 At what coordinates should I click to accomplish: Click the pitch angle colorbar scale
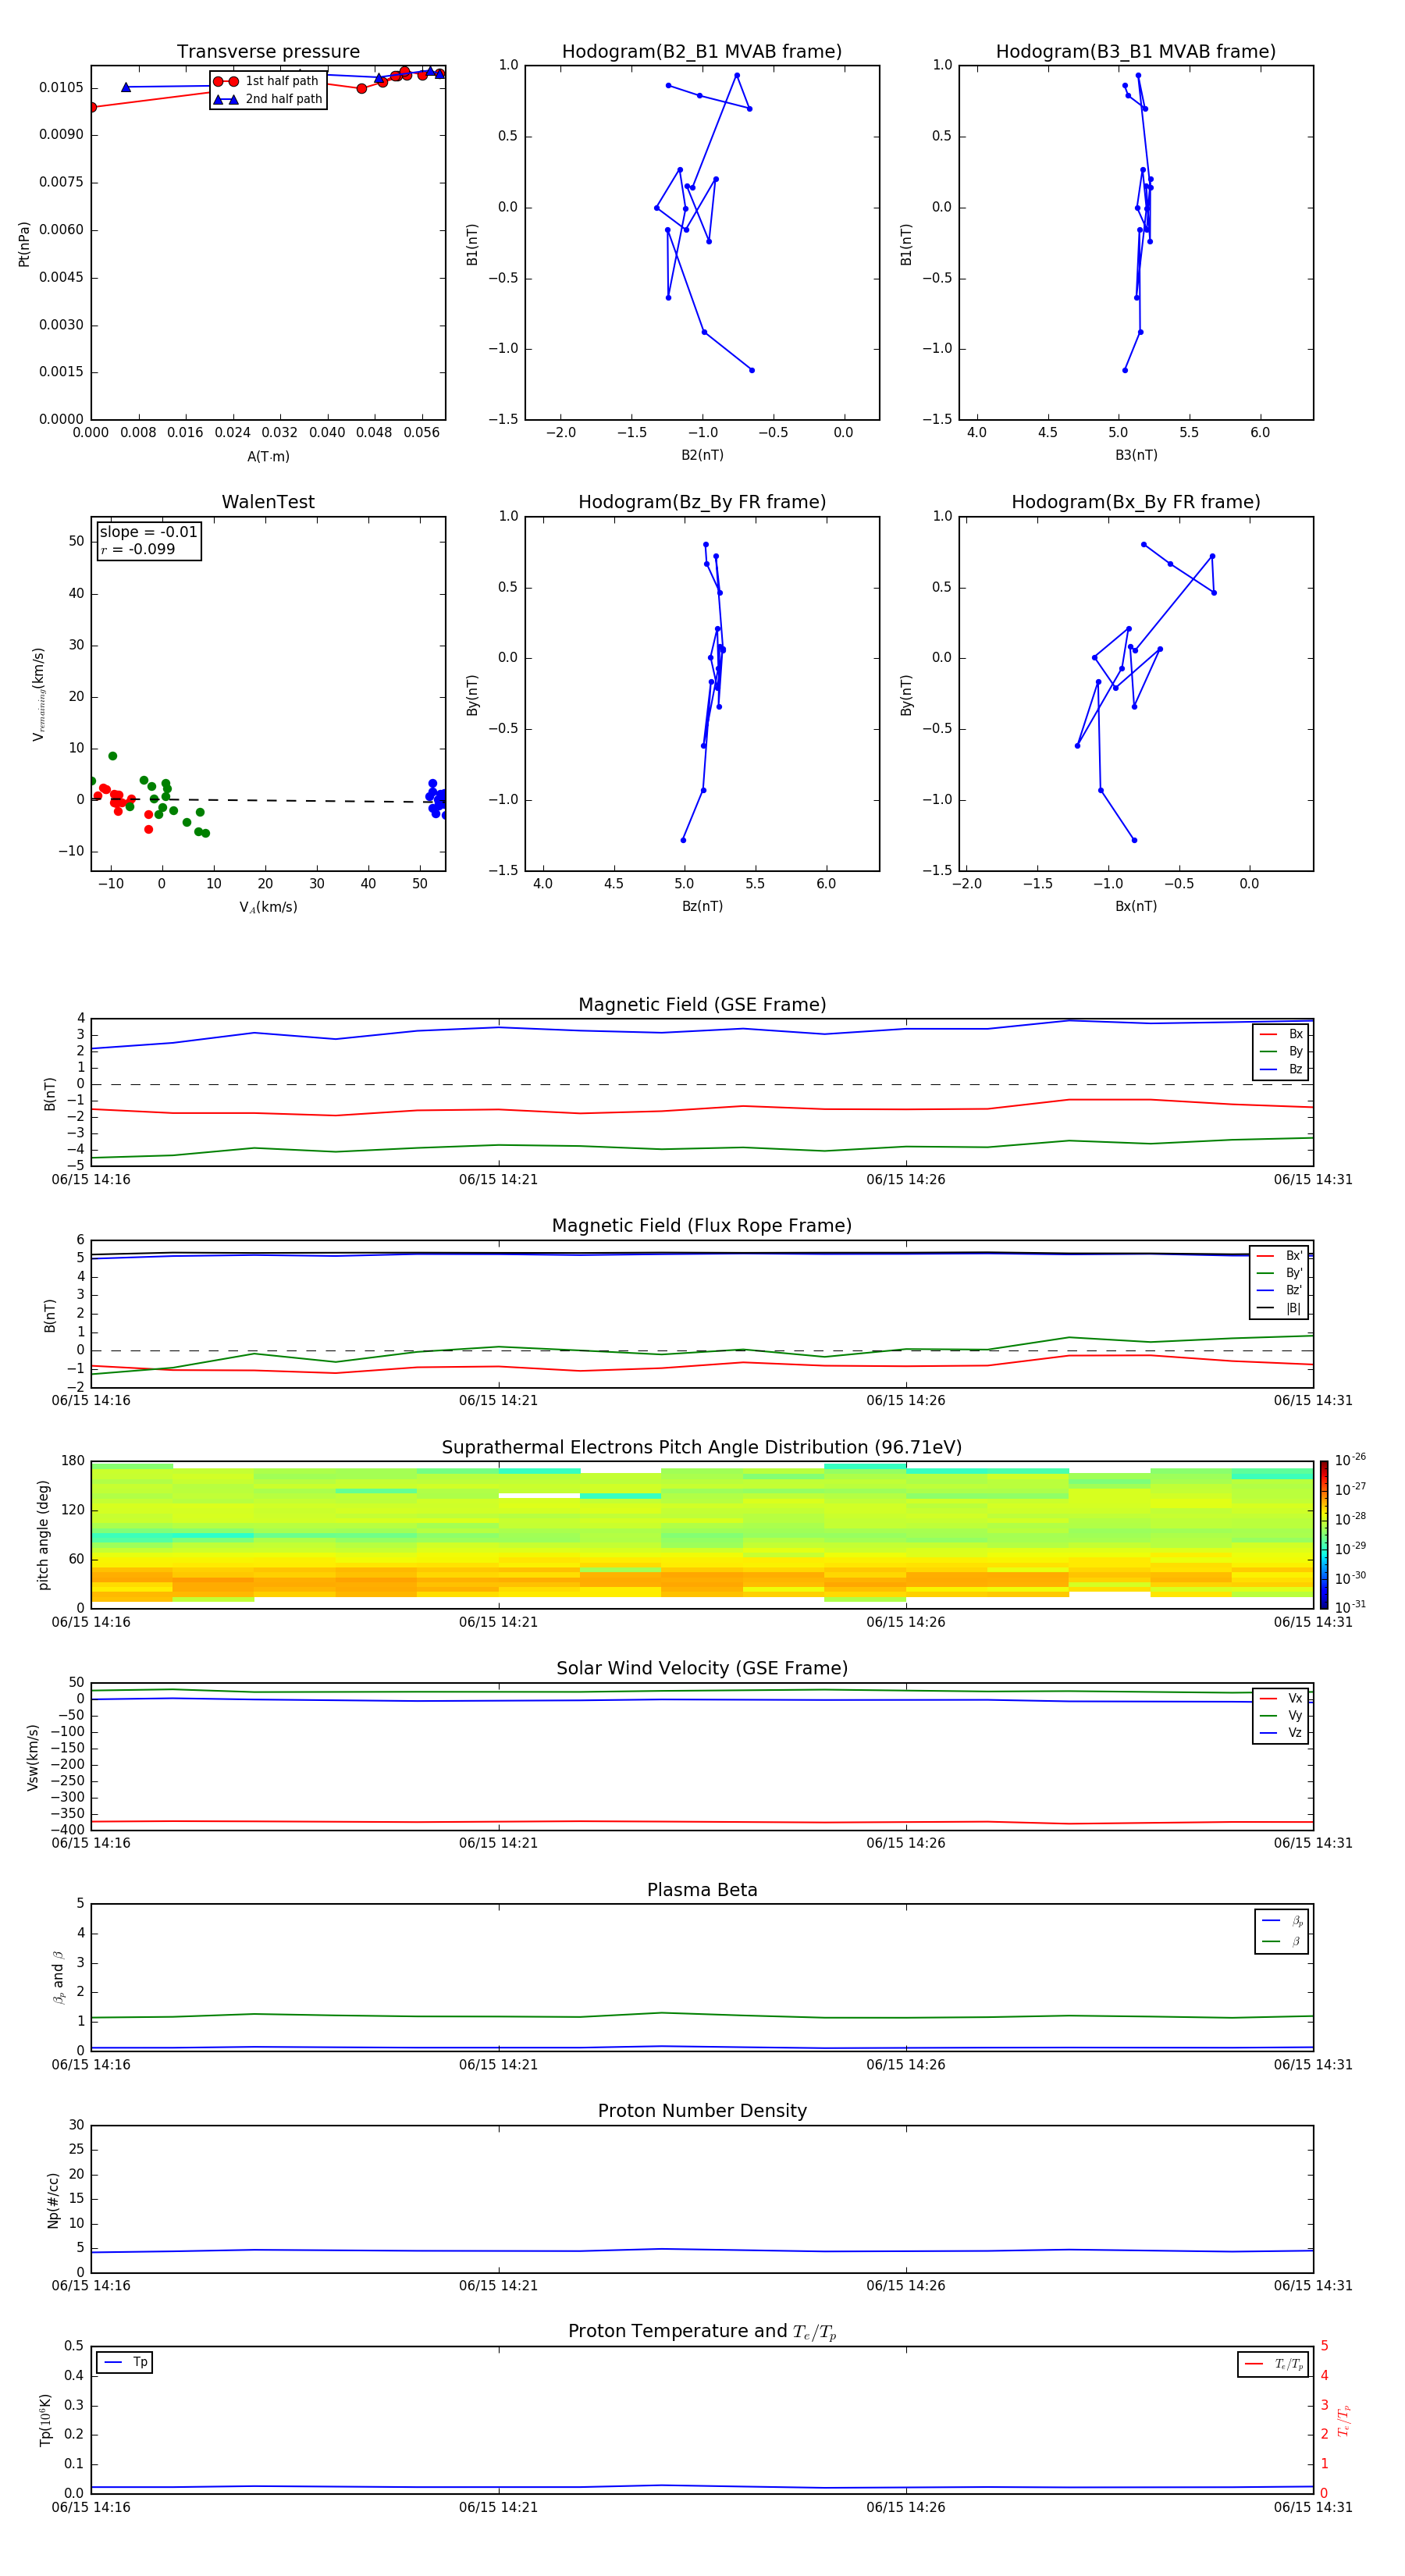(1324, 1534)
